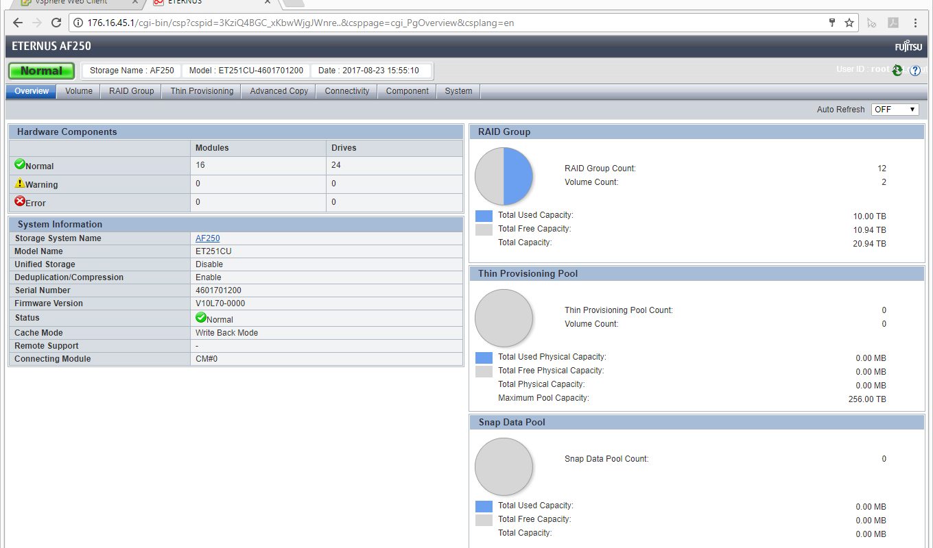Click the Total Used Capacity value 10.00 TB
The height and width of the screenshot is (548, 933).
click(869, 216)
